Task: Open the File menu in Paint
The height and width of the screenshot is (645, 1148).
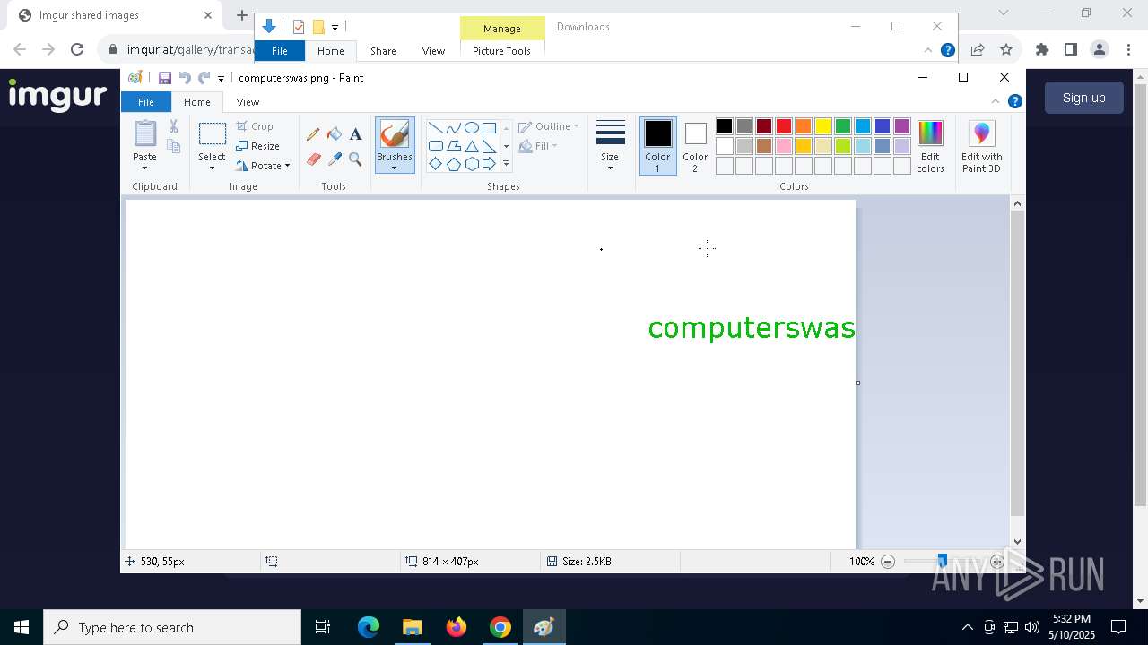Action: [x=146, y=102]
